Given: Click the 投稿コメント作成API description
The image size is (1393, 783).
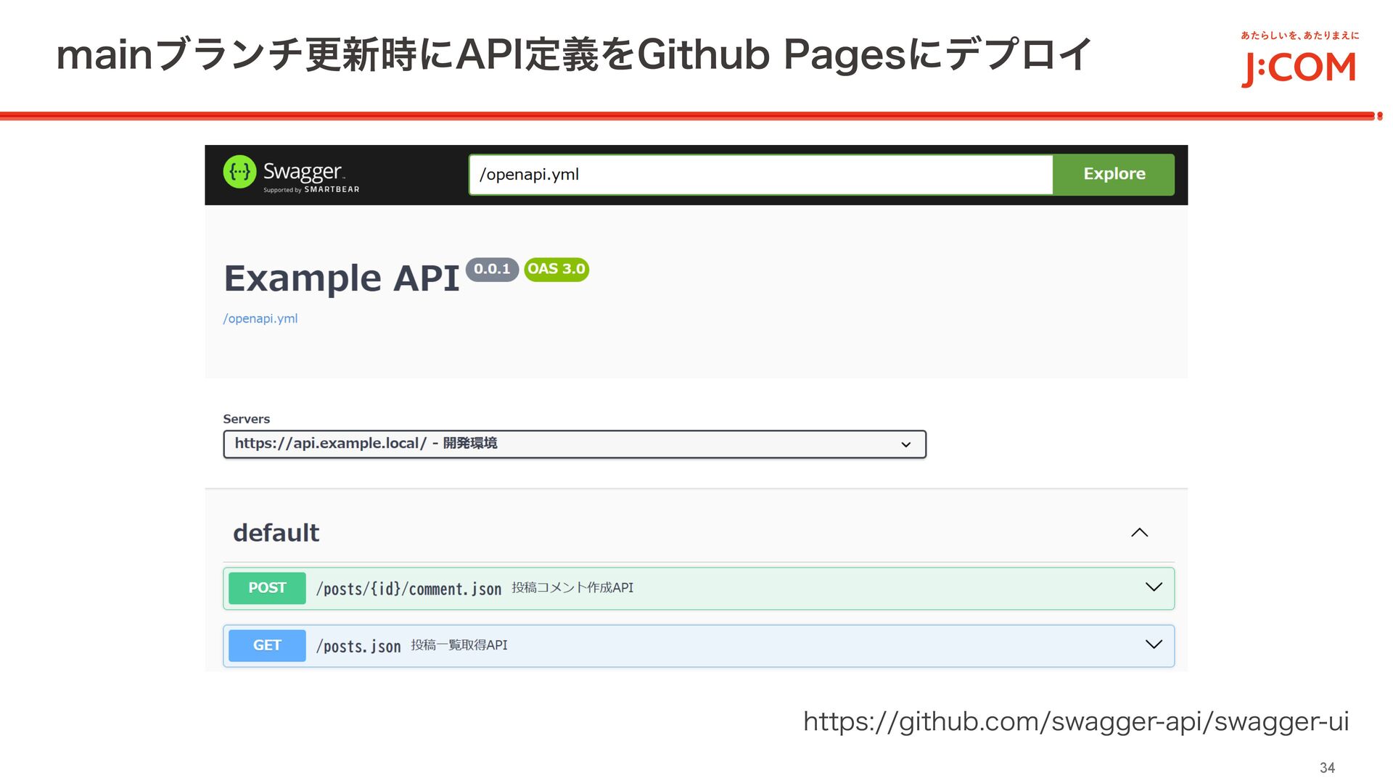Looking at the screenshot, I should (x=572, y=588).
